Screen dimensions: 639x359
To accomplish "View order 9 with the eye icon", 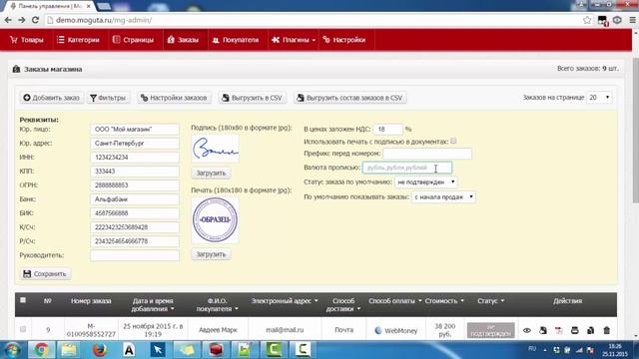I will click(526, 330).
